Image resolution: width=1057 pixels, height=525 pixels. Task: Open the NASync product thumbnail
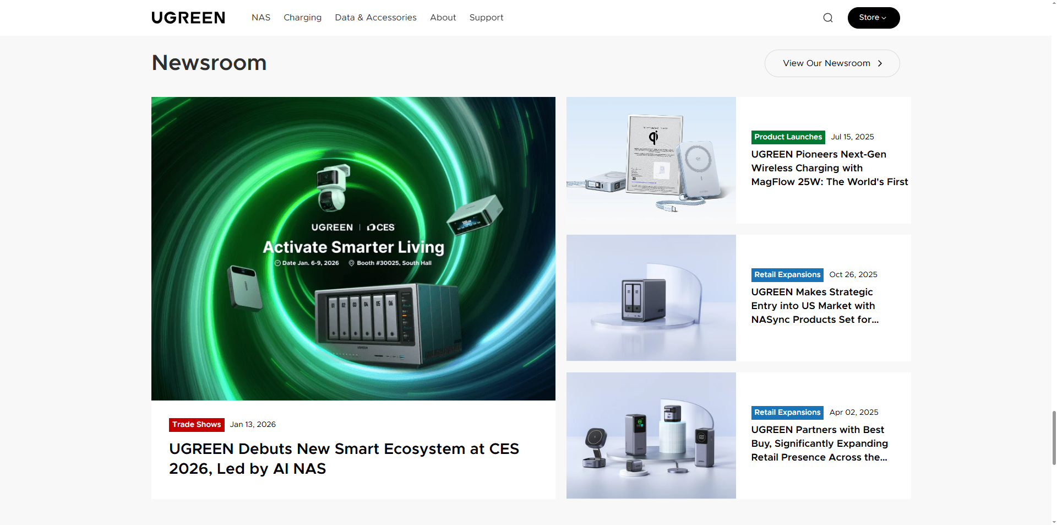click(651, 298)
